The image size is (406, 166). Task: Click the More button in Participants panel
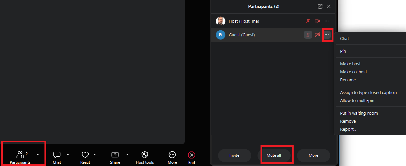(313, 155)
